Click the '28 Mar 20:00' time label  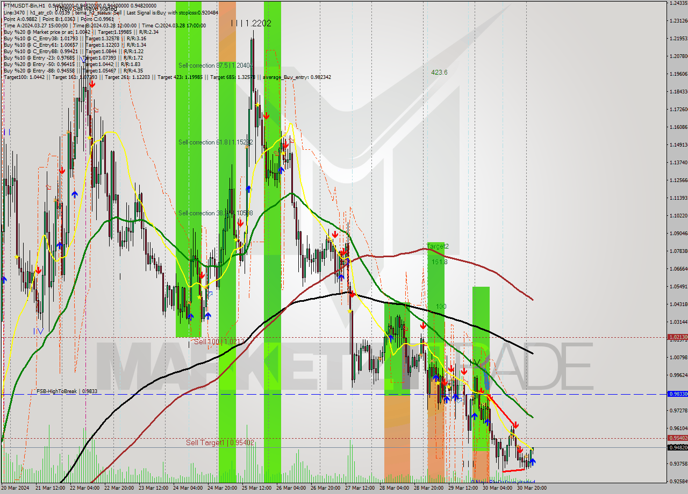coord(430,488)
